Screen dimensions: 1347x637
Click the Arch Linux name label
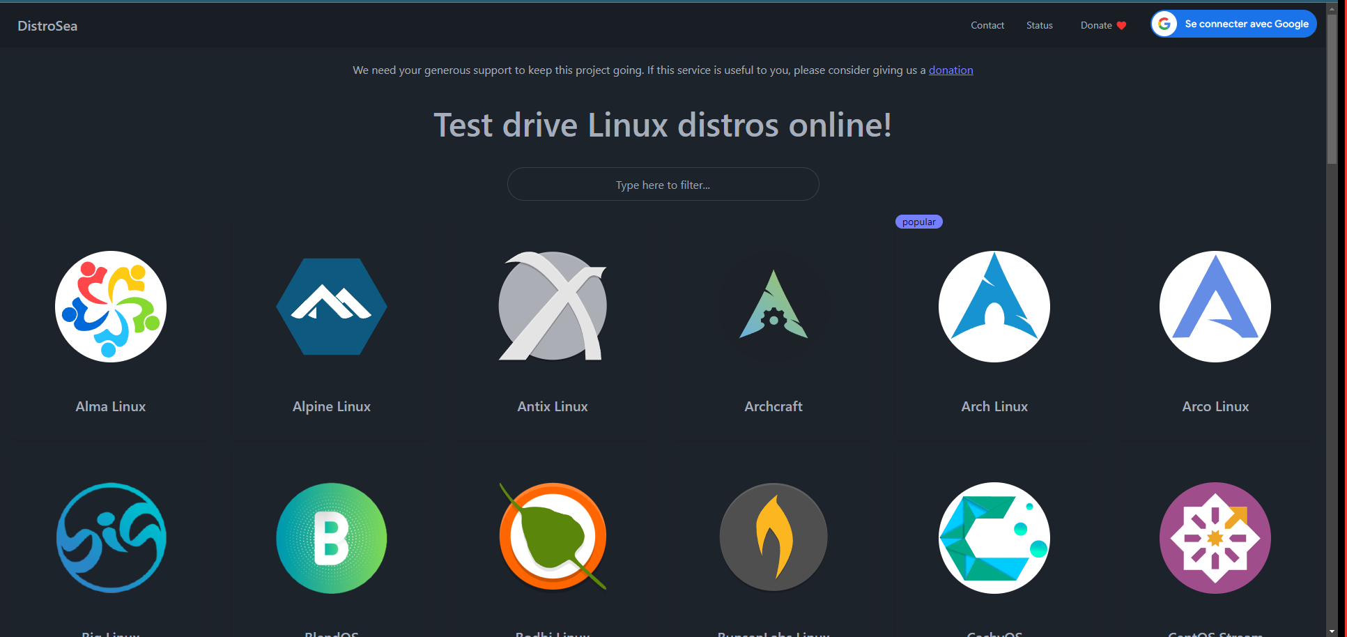point(994,406)
